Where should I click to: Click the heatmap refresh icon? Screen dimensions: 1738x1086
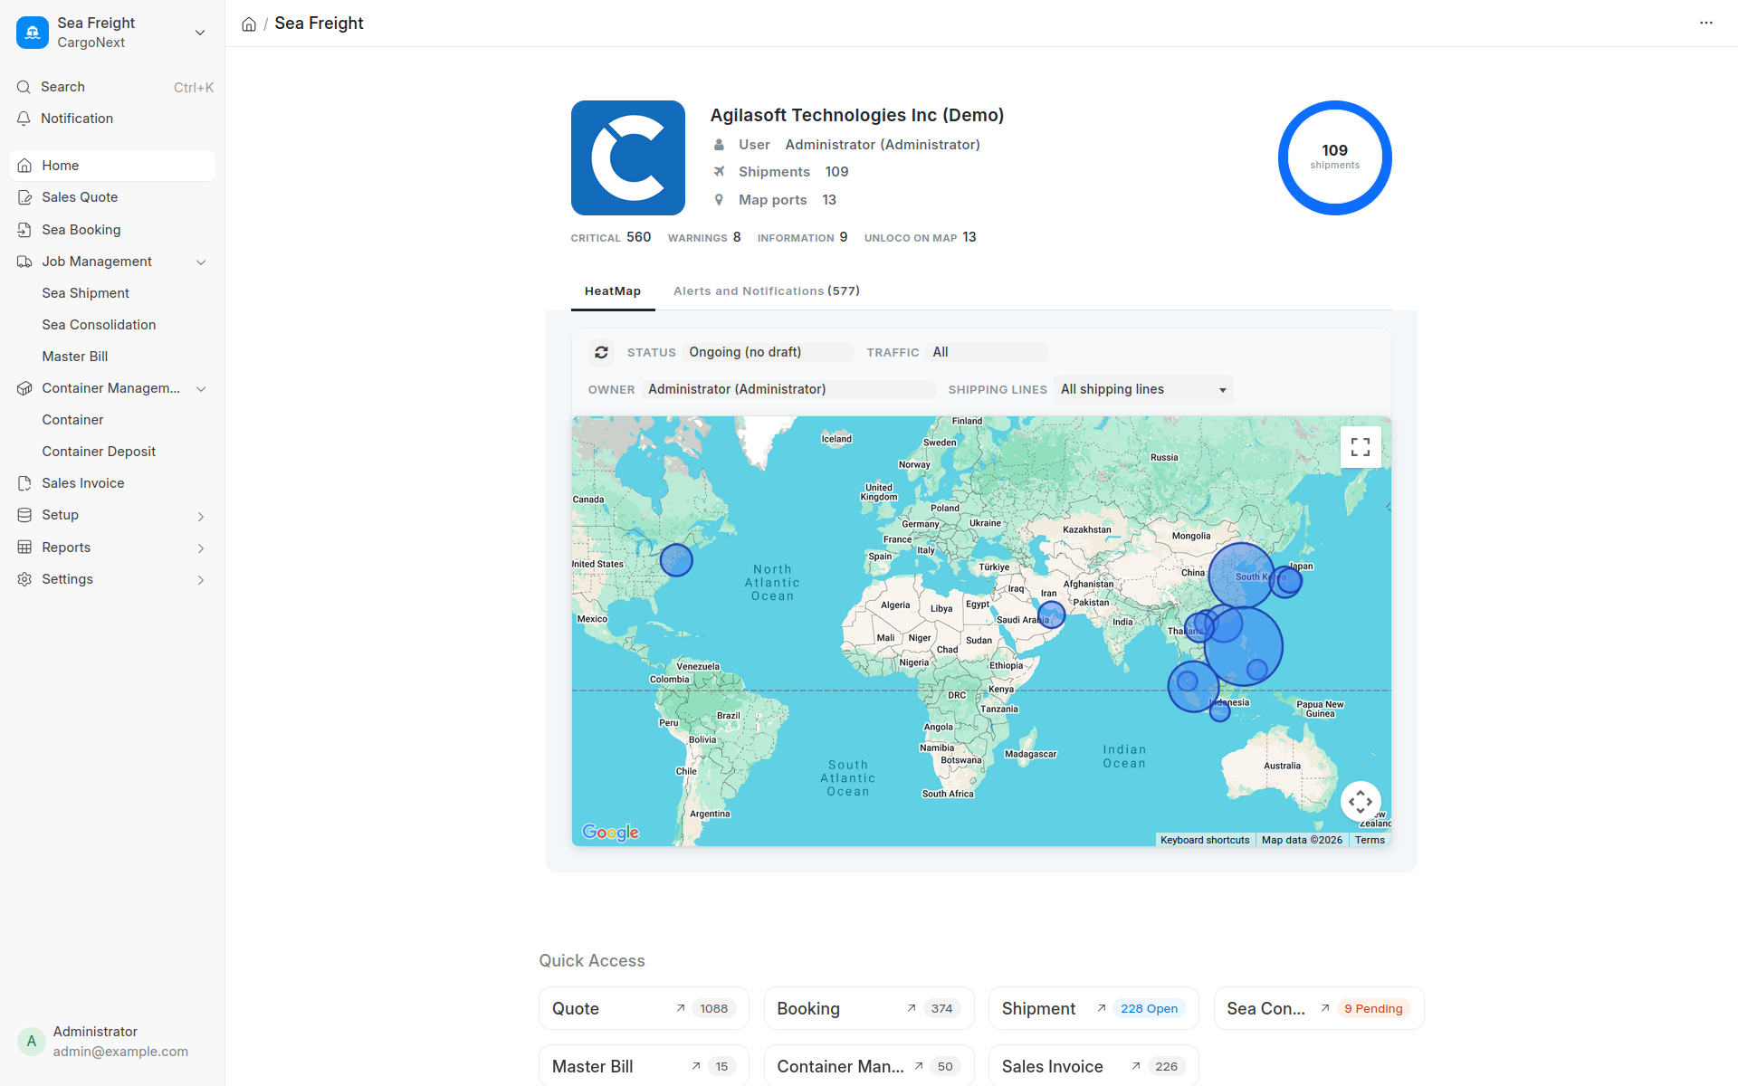(x=602, y=352)
